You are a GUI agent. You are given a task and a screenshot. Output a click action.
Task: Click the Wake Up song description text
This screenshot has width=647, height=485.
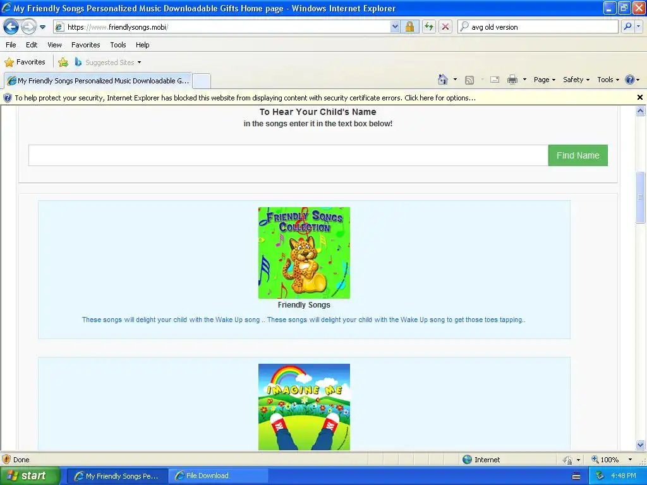tap(304, 320)
